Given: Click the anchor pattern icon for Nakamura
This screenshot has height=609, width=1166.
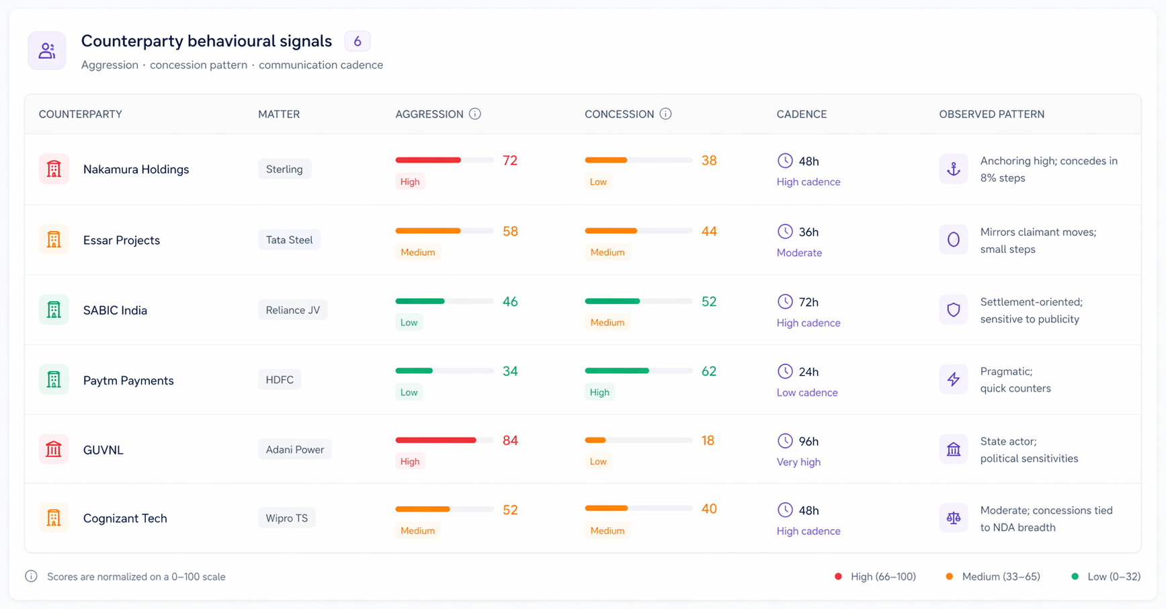Looking at the screenshot, I should (x=954, y=169).
